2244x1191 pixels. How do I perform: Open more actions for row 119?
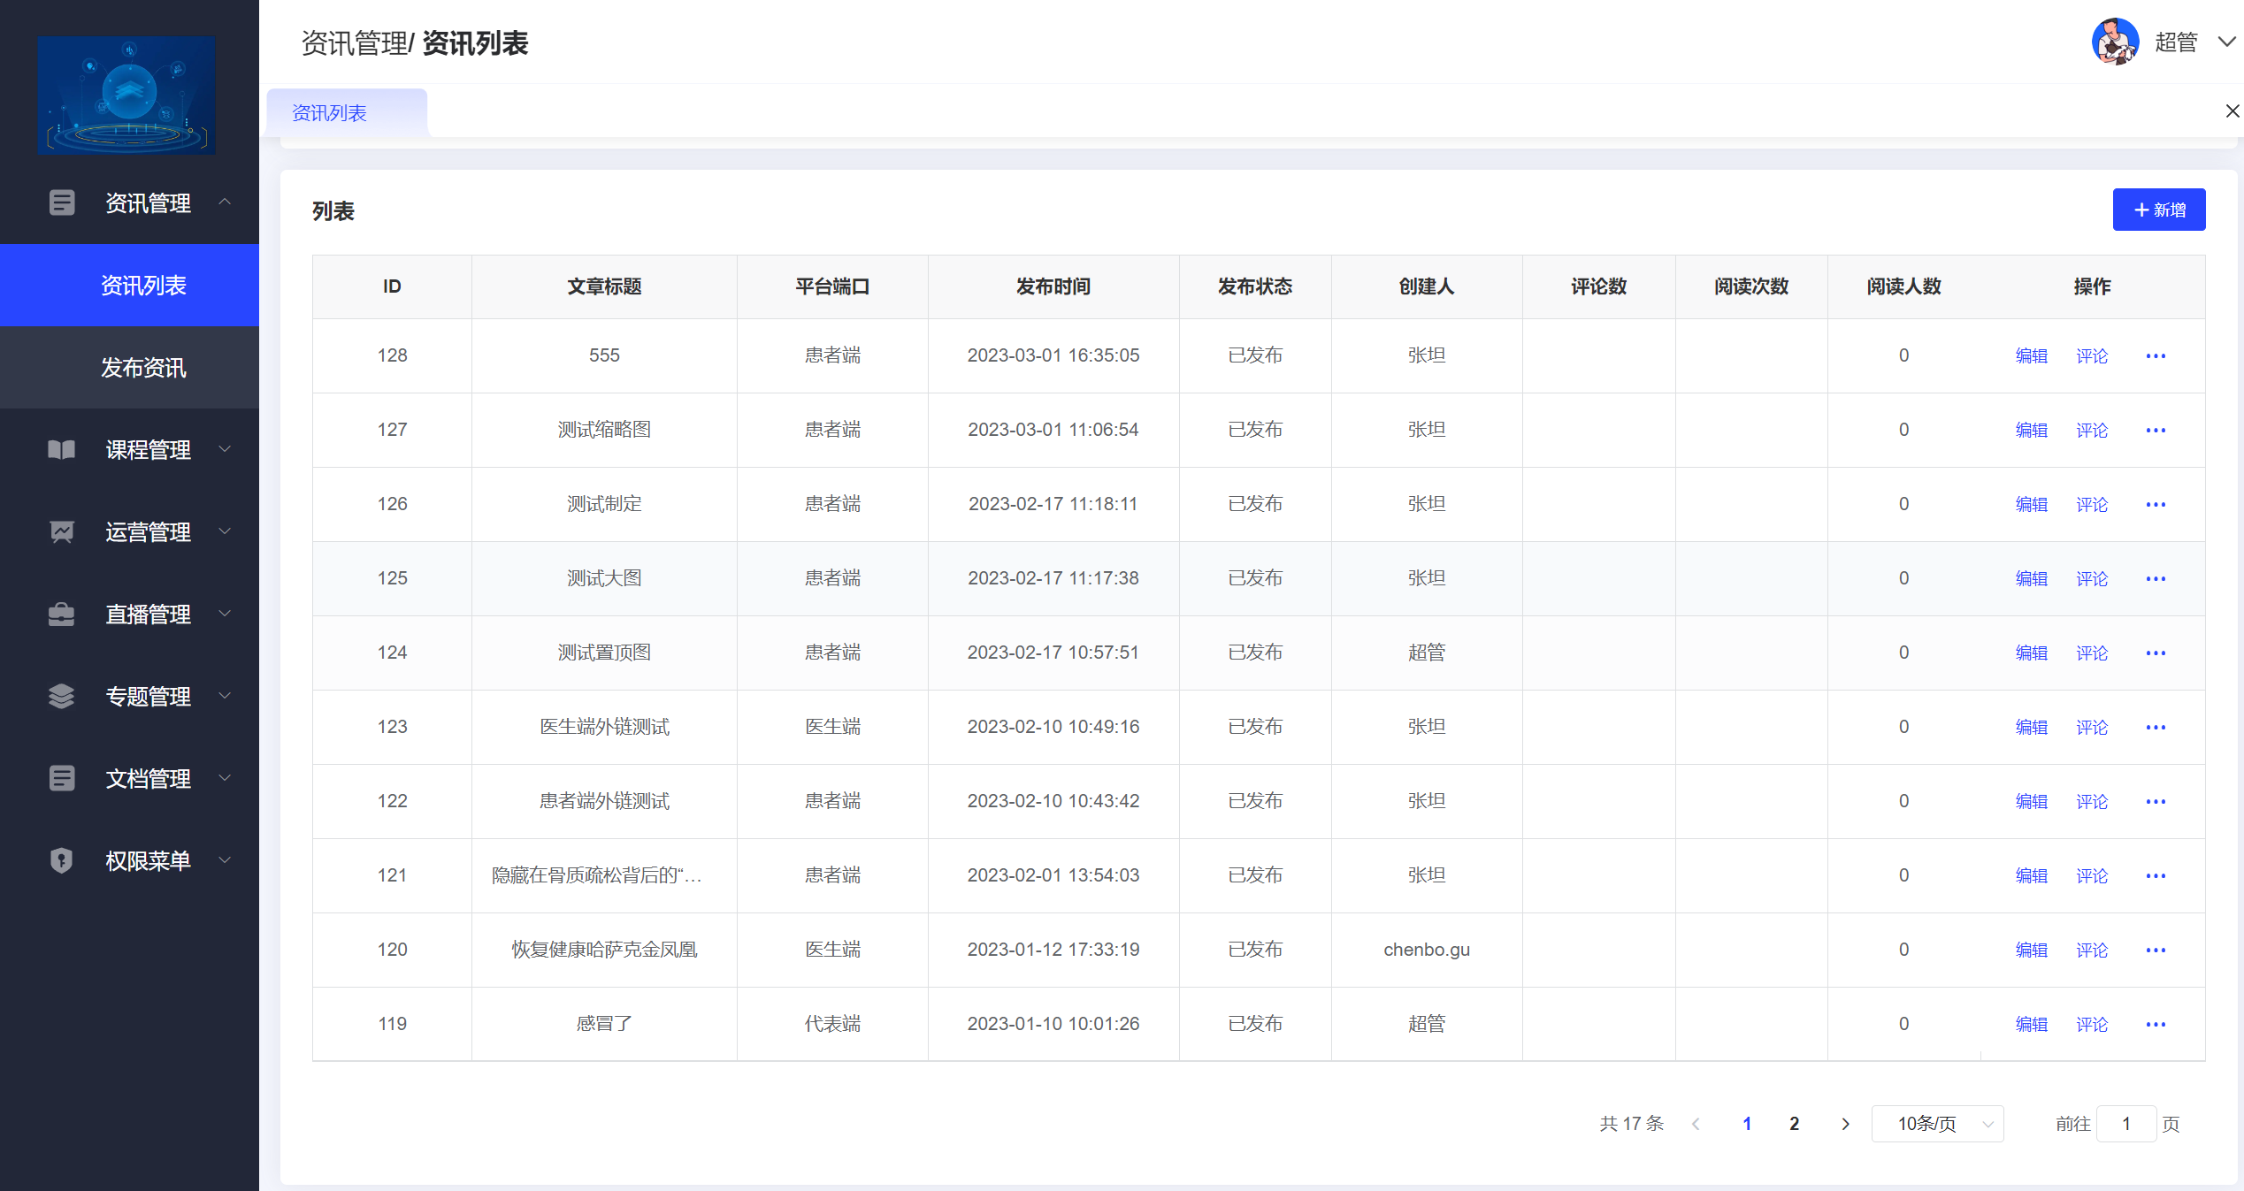pos(2156,1024)
